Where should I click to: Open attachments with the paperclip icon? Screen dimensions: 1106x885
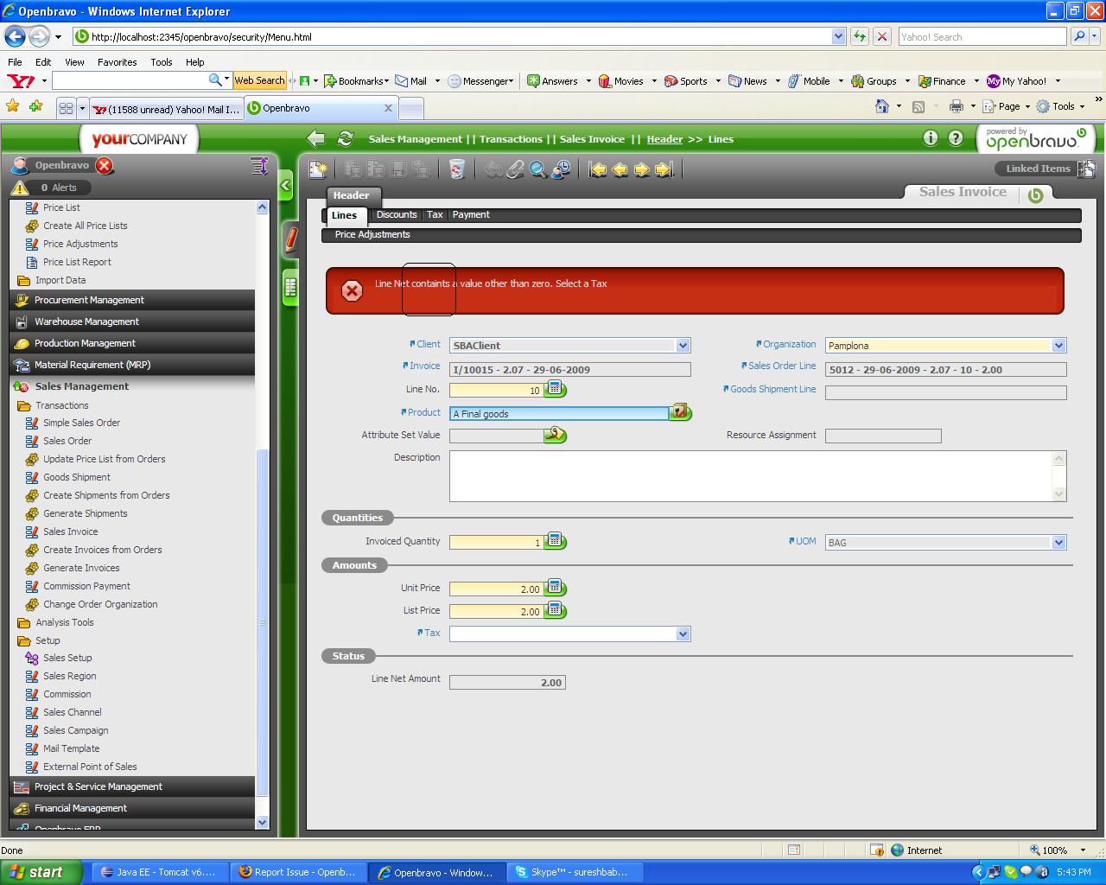point(515,169)
